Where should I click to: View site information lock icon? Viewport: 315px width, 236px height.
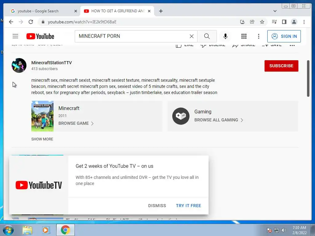tap(43, 22)
